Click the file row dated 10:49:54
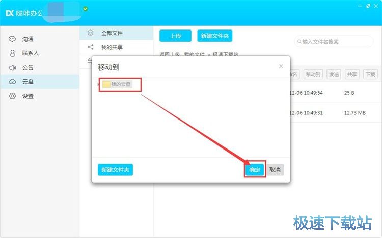382x238 pixels. pyautogui.click(x=336, y=93)
